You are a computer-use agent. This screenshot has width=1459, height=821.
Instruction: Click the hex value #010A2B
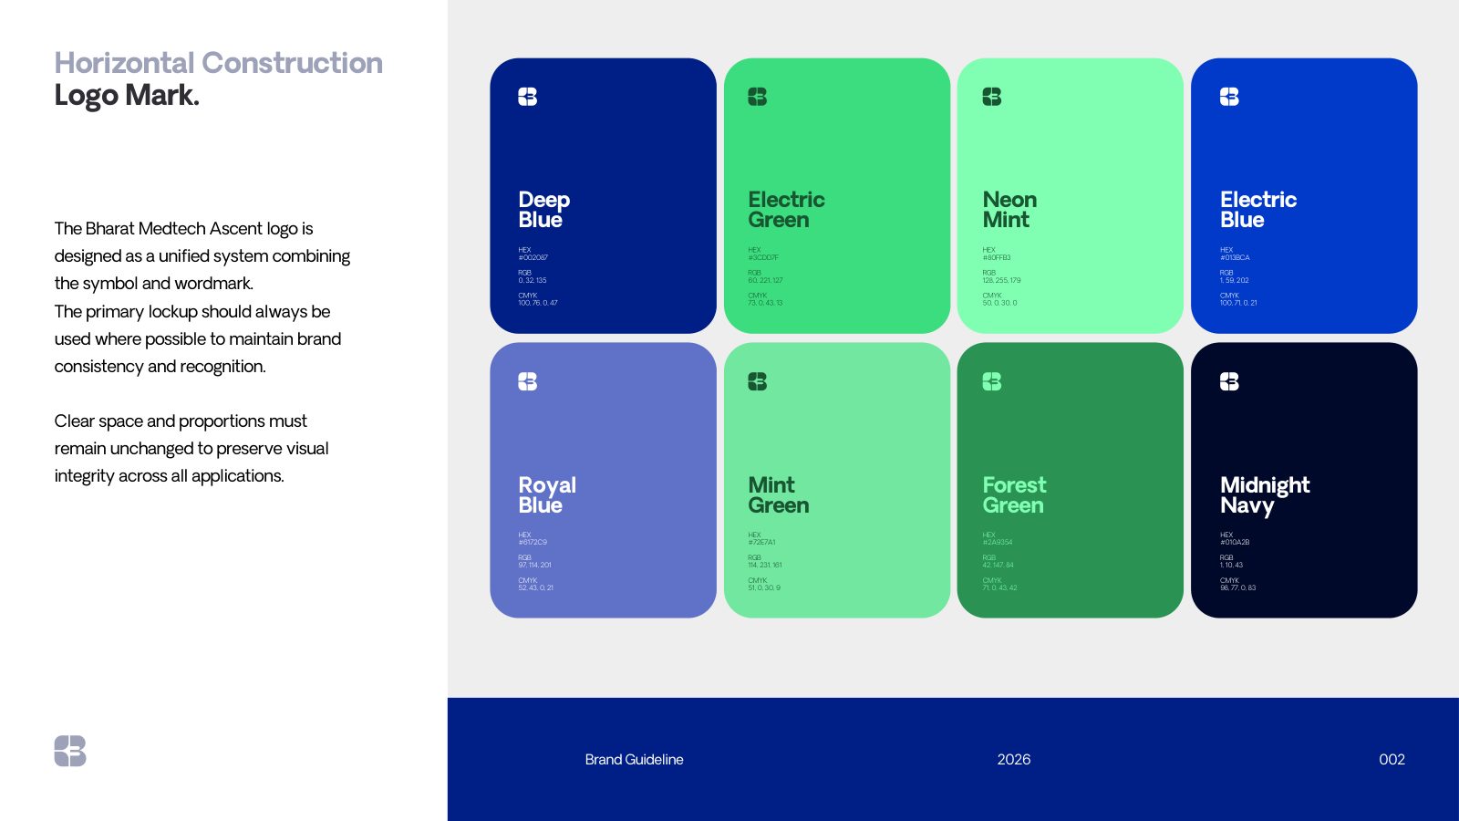coord(1235,543)
